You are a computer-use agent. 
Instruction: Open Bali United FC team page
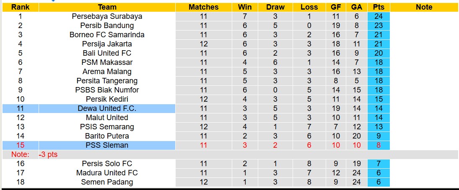107,53
